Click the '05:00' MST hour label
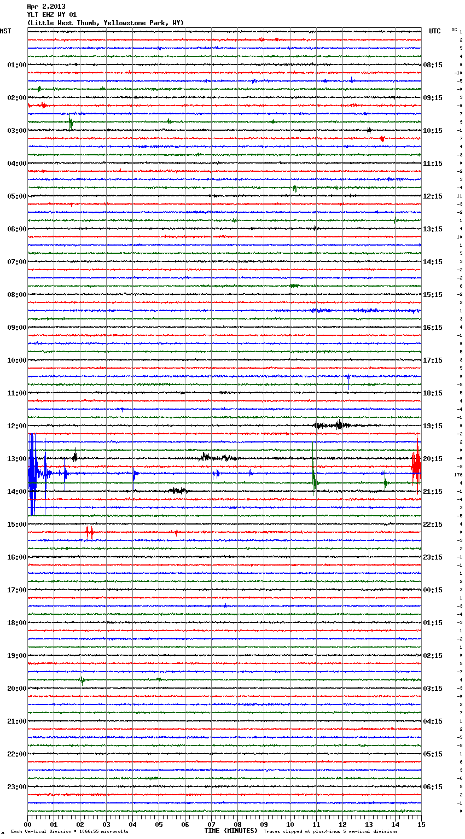The height and width of the screenshot is (839, 465). tap(16, 196)
